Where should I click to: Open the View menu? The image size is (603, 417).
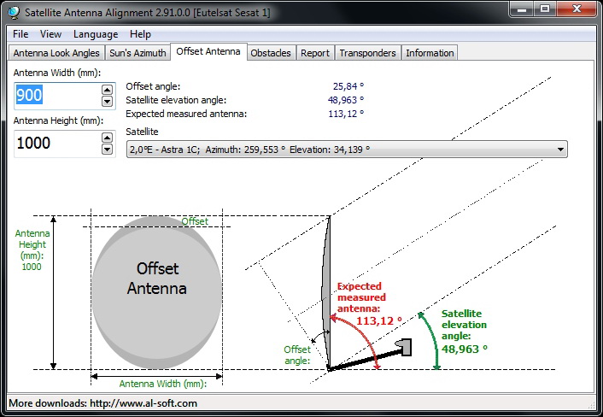[x=50, y=34]
